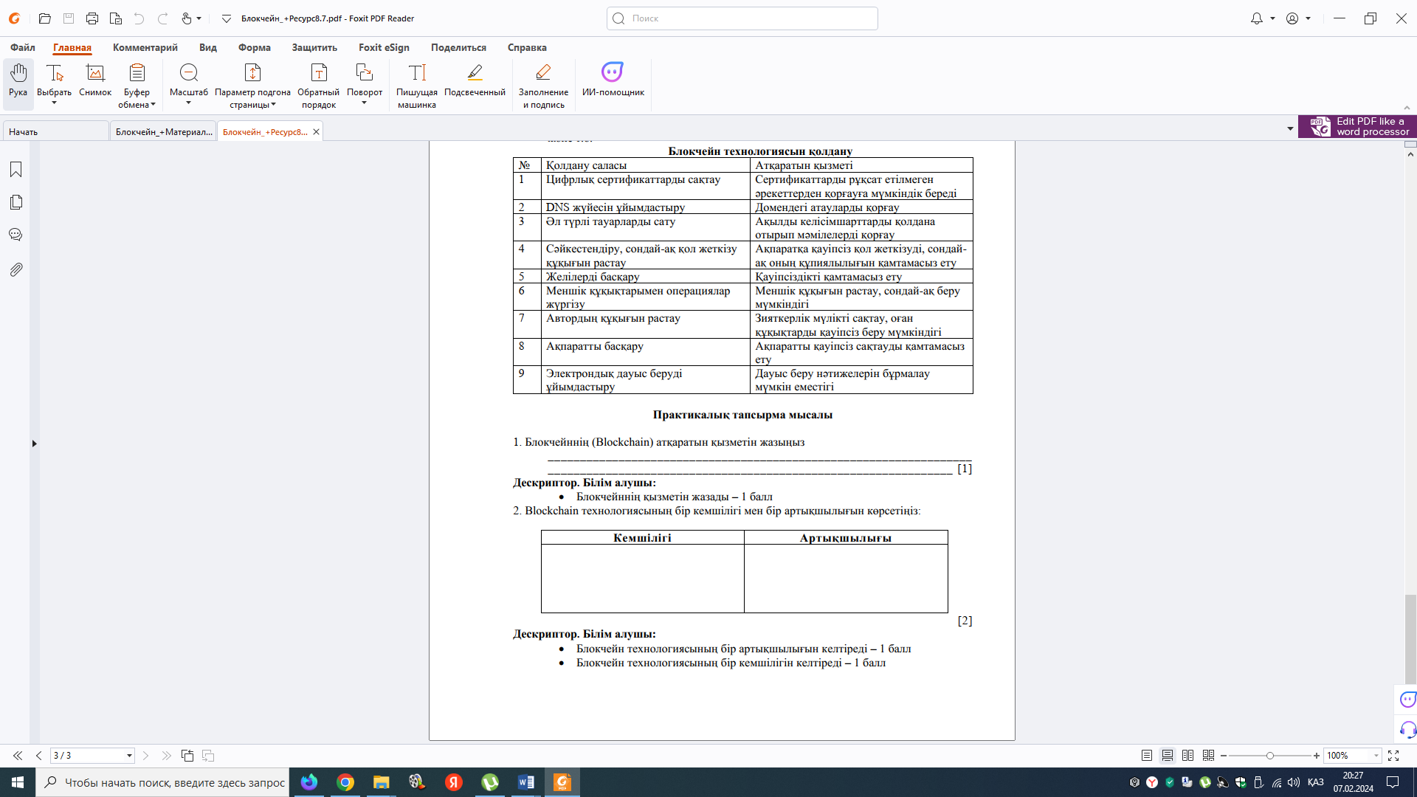Click the Снимок snapshot tool
Viewport: 1417px width, 797px height.
[x=95, y=80]
